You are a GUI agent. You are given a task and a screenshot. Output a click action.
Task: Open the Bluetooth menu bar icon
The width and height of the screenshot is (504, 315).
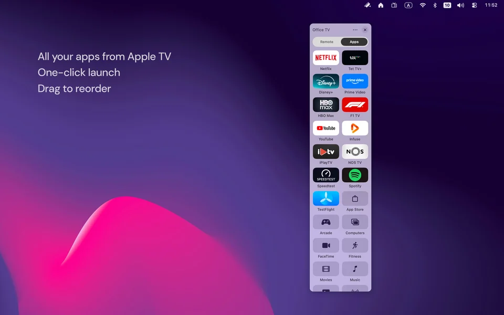point(435,5)
